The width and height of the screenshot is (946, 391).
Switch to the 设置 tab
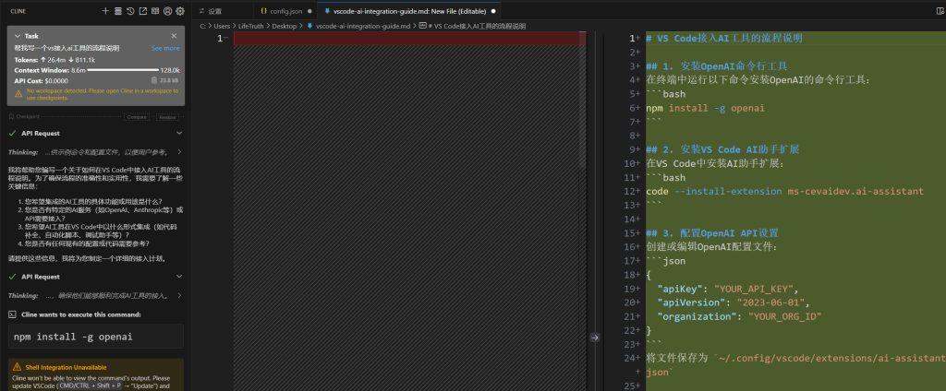tap(214, 10)
